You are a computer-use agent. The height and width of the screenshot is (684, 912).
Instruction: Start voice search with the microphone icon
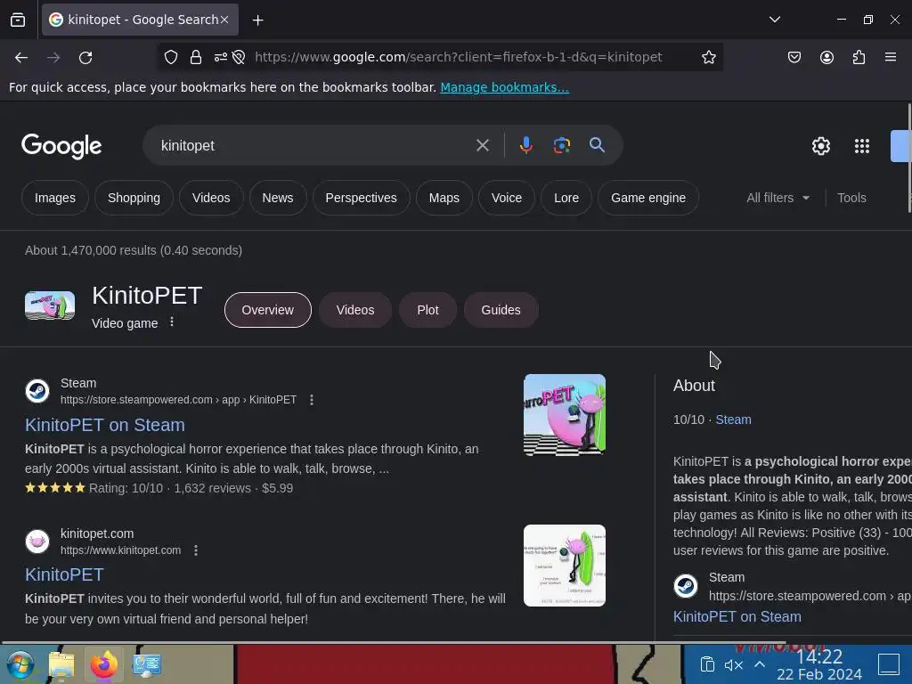click(525, 145)
